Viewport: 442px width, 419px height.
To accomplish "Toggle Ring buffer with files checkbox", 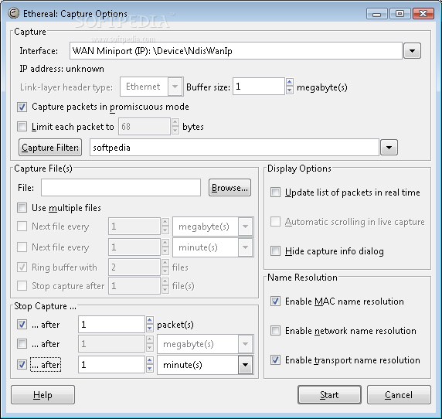I will (22, 267).
